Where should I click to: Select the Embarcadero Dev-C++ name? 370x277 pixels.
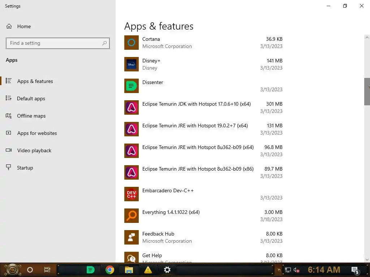pyautogui.click(x=168, y=190)
